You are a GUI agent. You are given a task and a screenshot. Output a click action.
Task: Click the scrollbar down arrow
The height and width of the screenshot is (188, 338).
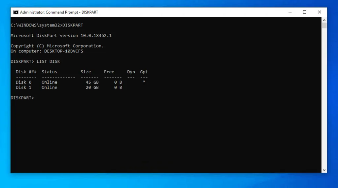[324, 170]
